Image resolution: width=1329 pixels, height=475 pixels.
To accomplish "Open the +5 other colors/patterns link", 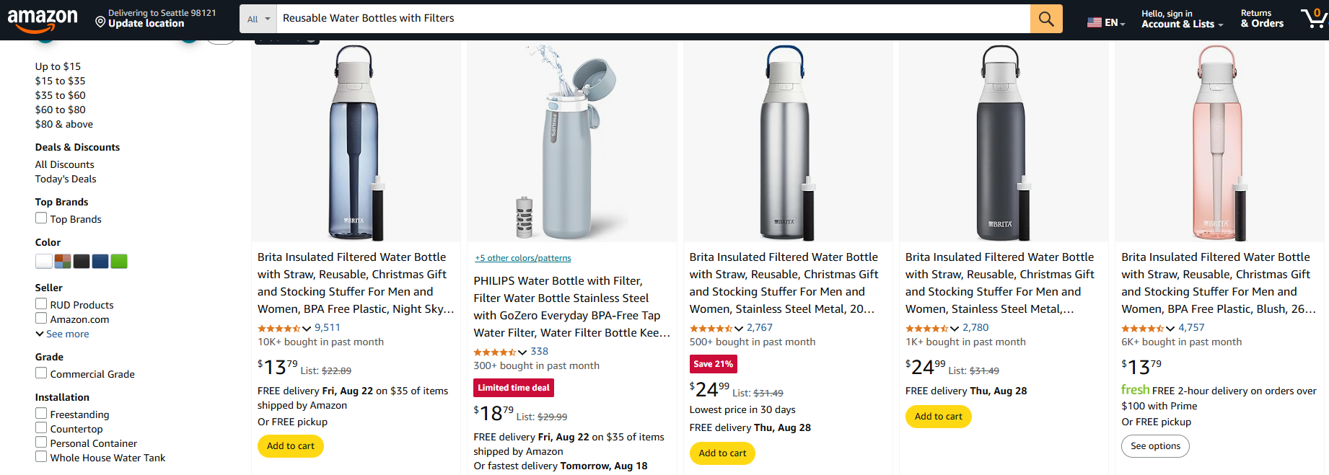I will pyautogui.click(x=522, y=257).
